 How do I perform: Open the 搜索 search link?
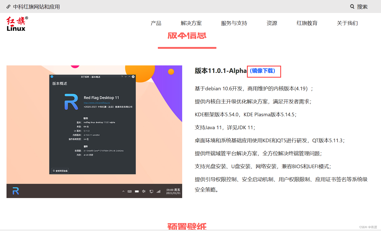[x=362, y=6]
